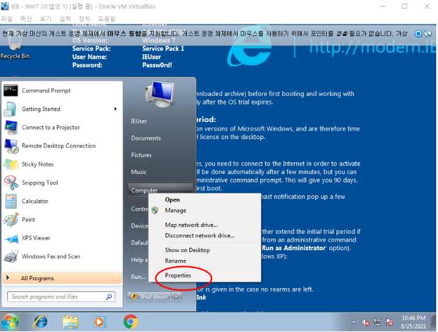Dismiss the VirtualBox mouse integration notice
This screenshot has height=332, width=438.
pos(418,34)
